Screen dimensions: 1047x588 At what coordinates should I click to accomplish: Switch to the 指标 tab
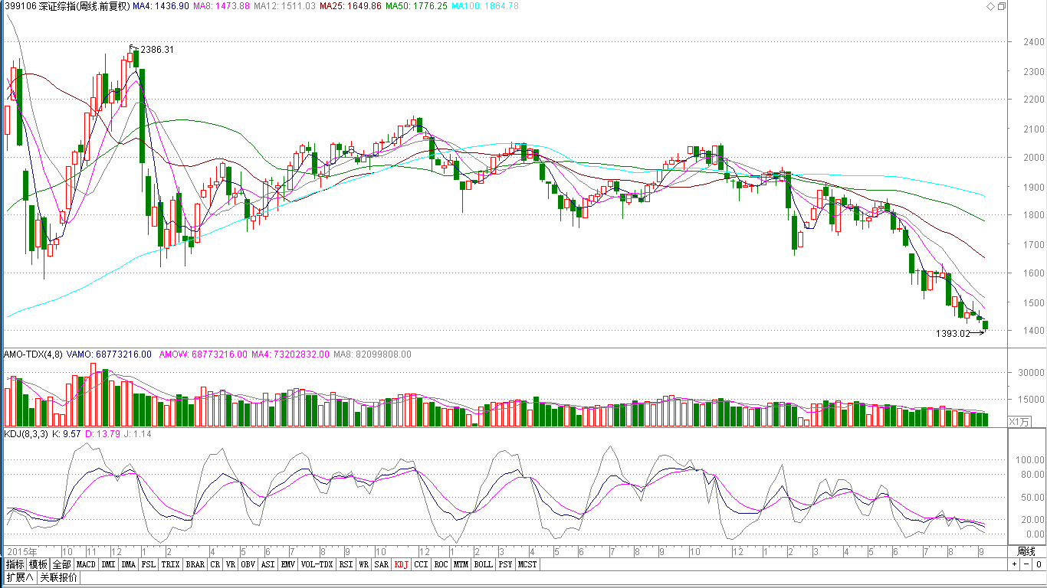coord(15,564)
